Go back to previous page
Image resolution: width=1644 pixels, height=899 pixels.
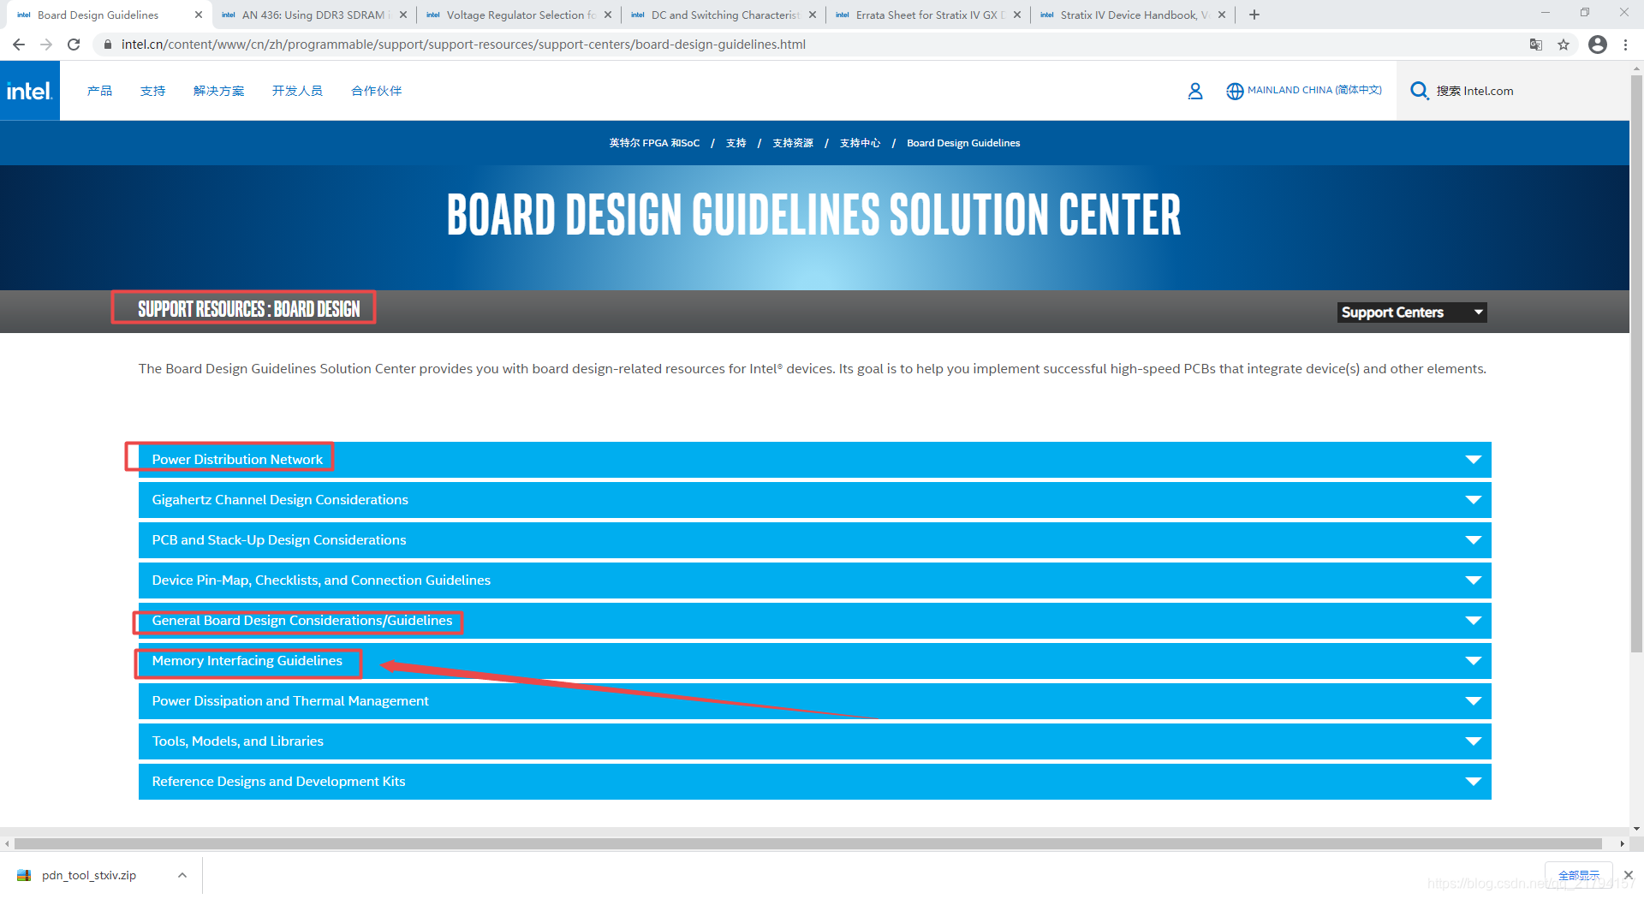coord(19,45)
